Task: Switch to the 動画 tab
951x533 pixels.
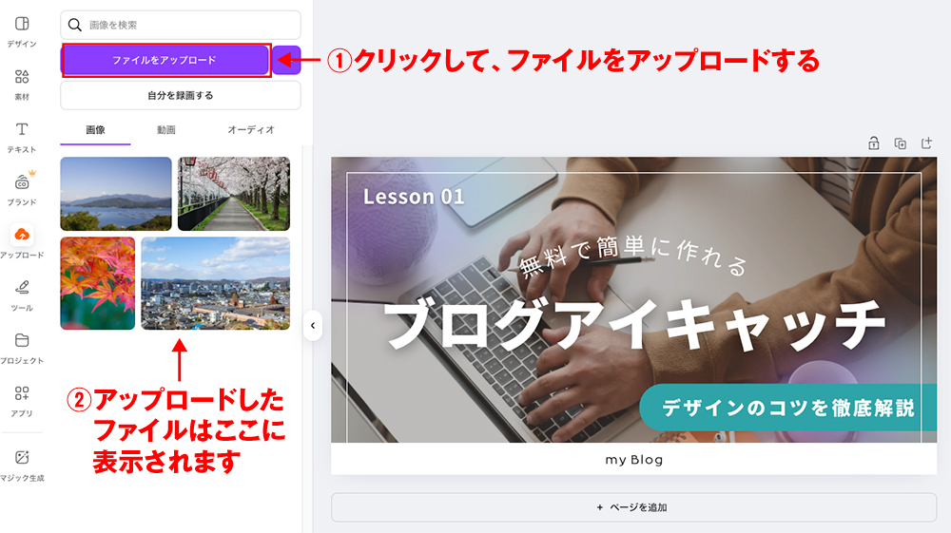Action: (x=165, y=130)
